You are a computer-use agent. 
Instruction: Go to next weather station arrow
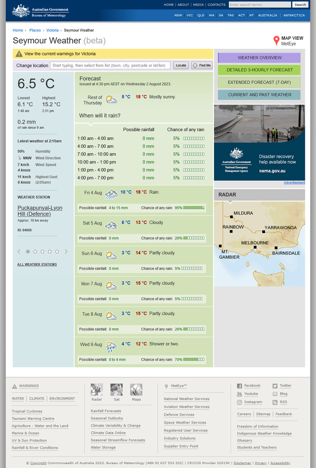66,252
